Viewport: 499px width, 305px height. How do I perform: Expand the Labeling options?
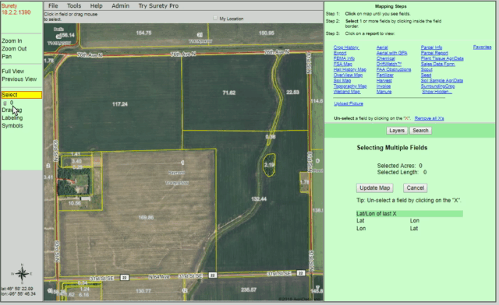pyautogui.click(x=12, y=117)
